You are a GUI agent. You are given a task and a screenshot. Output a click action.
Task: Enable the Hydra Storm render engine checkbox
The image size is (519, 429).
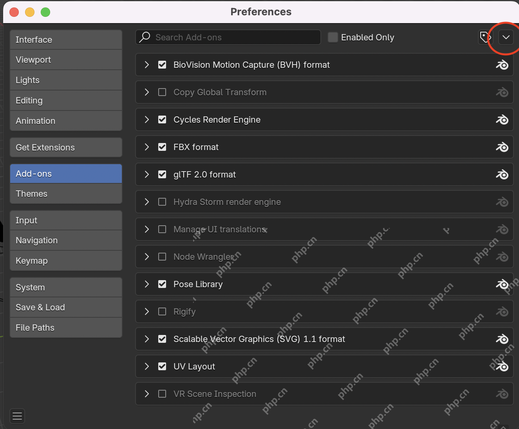click(x=162, y=202)
